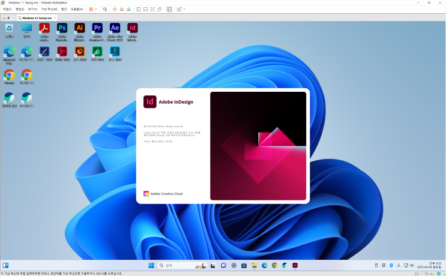Open the 파일(F) menu
Viewport: 446px width, 276px height.
pos(7,10)
